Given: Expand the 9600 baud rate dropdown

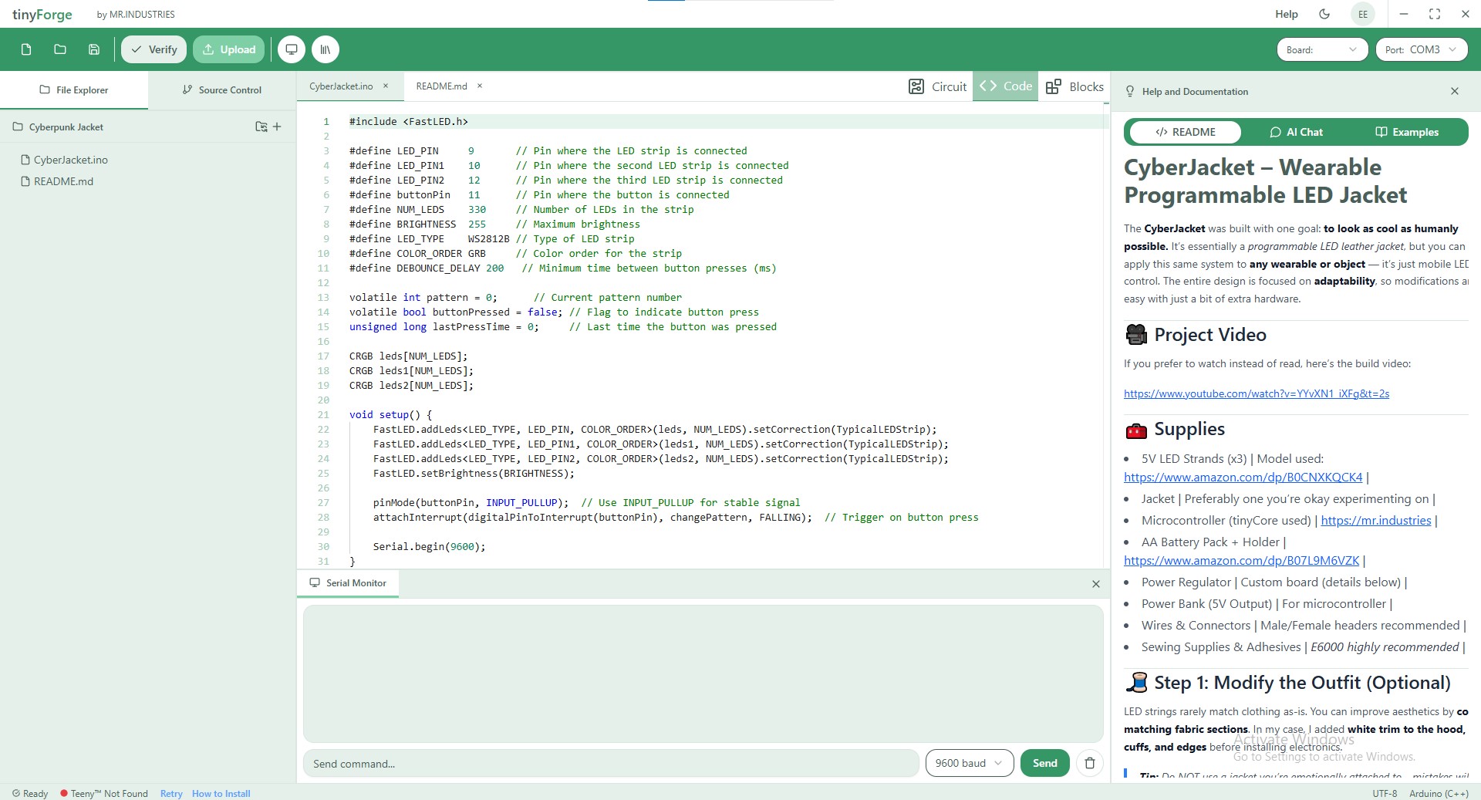Looking at the screenshot, I should (x=969, y=763).
